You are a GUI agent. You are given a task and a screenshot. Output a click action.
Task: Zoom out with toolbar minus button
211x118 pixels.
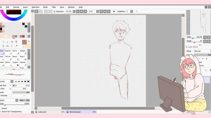pos(78,11)
